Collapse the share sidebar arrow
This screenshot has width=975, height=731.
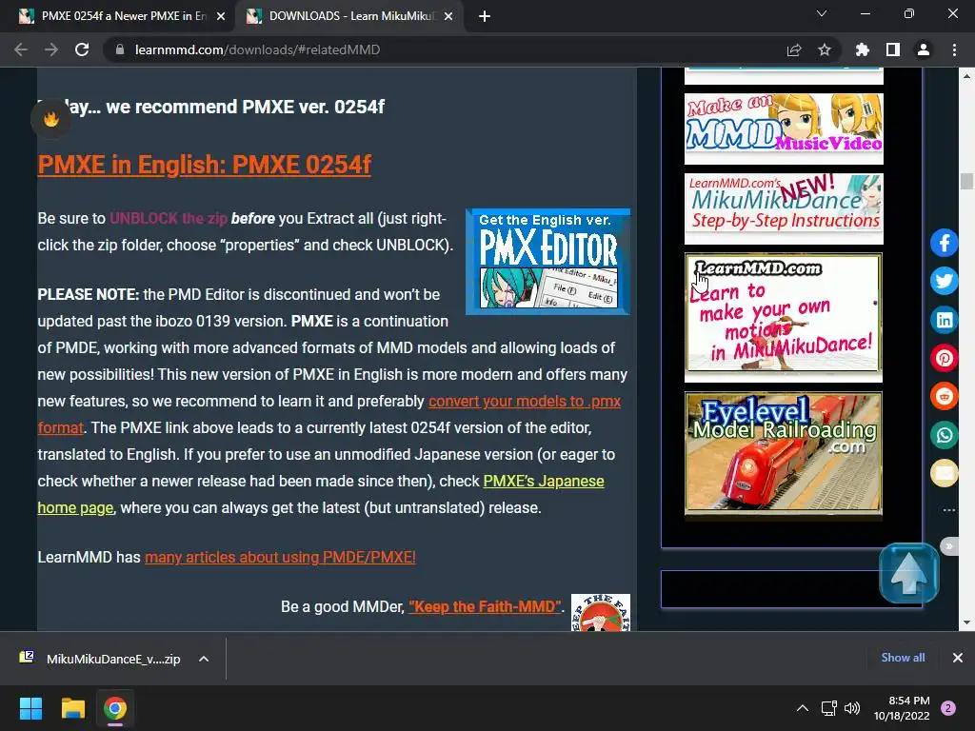coord(949,546)
